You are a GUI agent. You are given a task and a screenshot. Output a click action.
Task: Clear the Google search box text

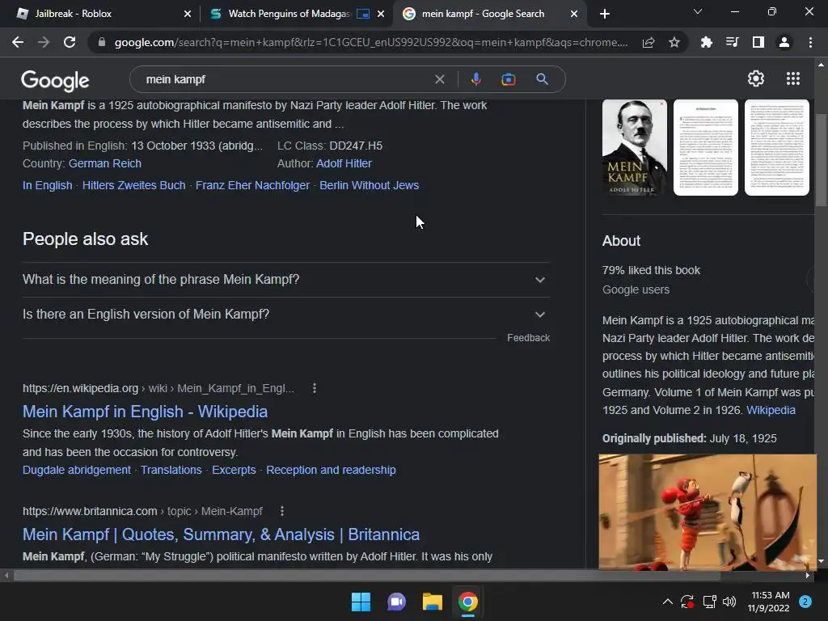coord(439,79)
